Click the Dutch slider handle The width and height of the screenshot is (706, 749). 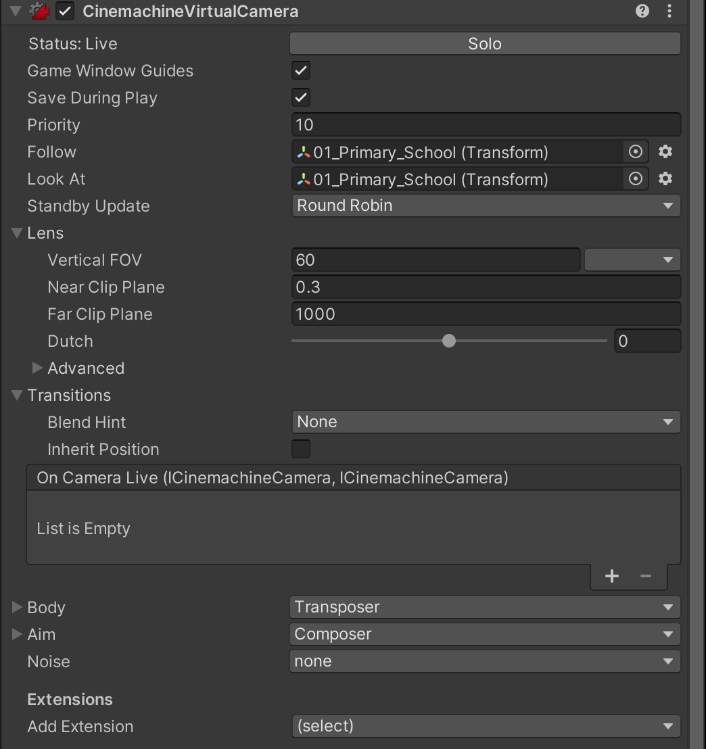tap(449, 341)
